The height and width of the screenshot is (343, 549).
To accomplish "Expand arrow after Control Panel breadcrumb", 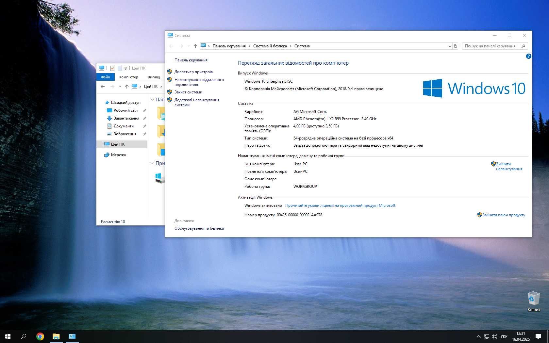I will [249, 46].
